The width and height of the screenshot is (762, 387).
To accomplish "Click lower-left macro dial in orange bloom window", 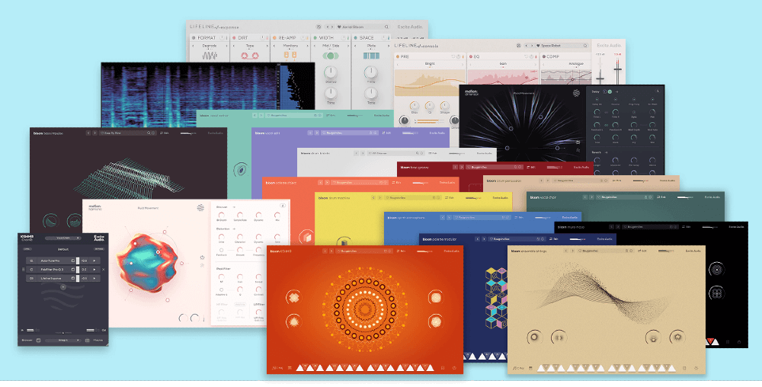I will (293, 321).
